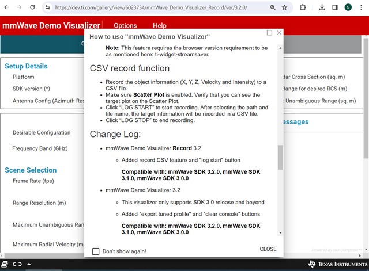
Task: Click the mmWave Demo Visualizer title
Action: (51, 25)
